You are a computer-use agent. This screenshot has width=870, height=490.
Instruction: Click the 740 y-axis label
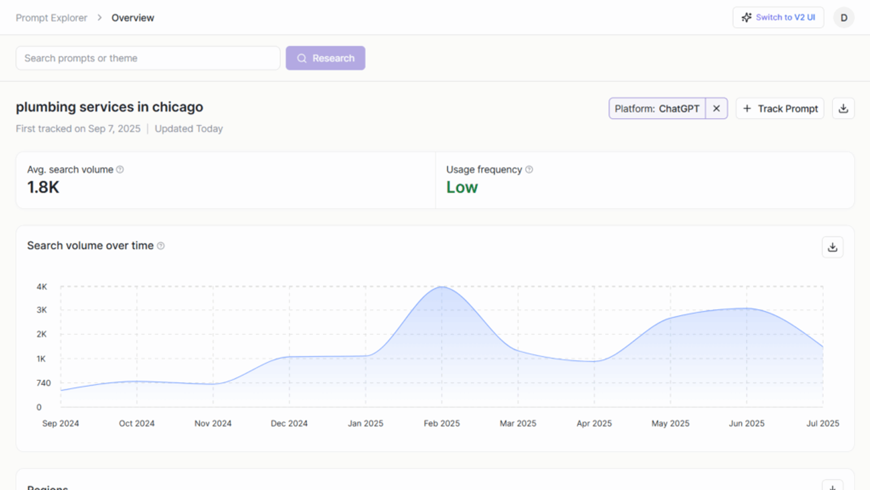tap(43, 383)
